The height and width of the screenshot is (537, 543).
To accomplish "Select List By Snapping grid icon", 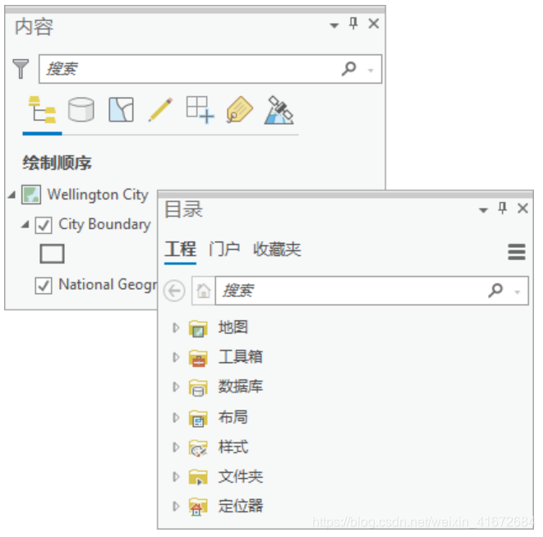I will pos(200,110).
